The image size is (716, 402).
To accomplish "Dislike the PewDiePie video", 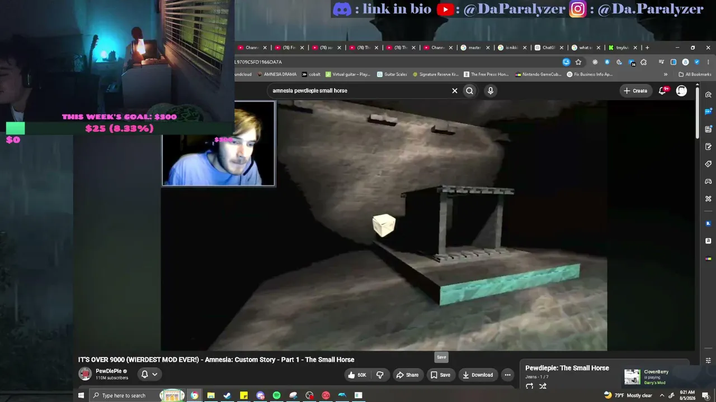I will tap(380, 375).
